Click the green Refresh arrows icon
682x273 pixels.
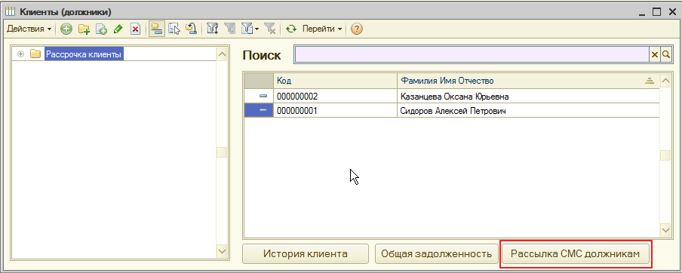pyautogui.click(x=290, y=29)
